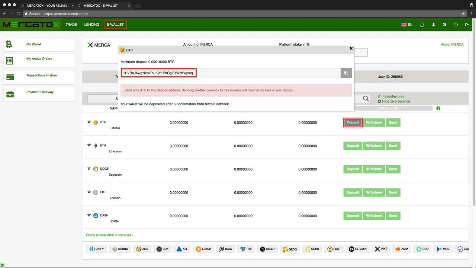Select the CRDNC currency chip
476x268 pixels.
pyautogui.click(x=120, y=249)
